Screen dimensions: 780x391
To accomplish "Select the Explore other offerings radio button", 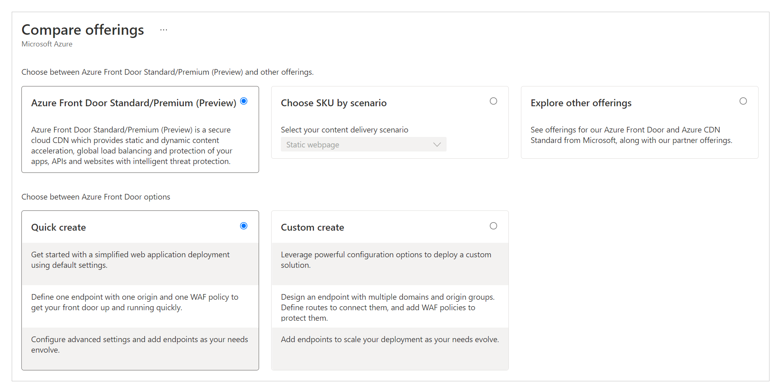I will (743, 101).
